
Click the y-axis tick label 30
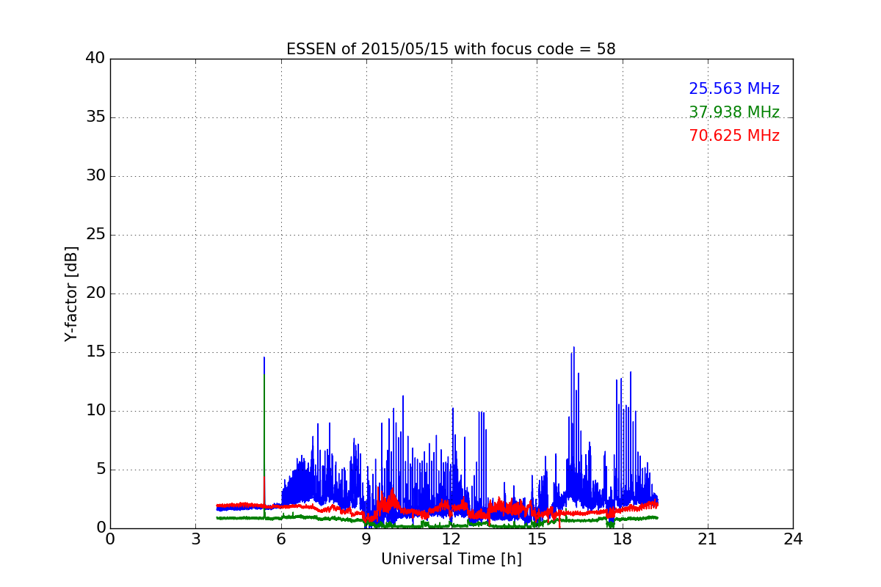(x=95, y=175)
